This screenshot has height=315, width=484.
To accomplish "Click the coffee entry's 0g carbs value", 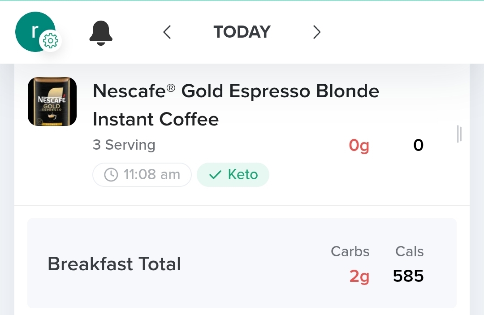I will click(359, 146).
